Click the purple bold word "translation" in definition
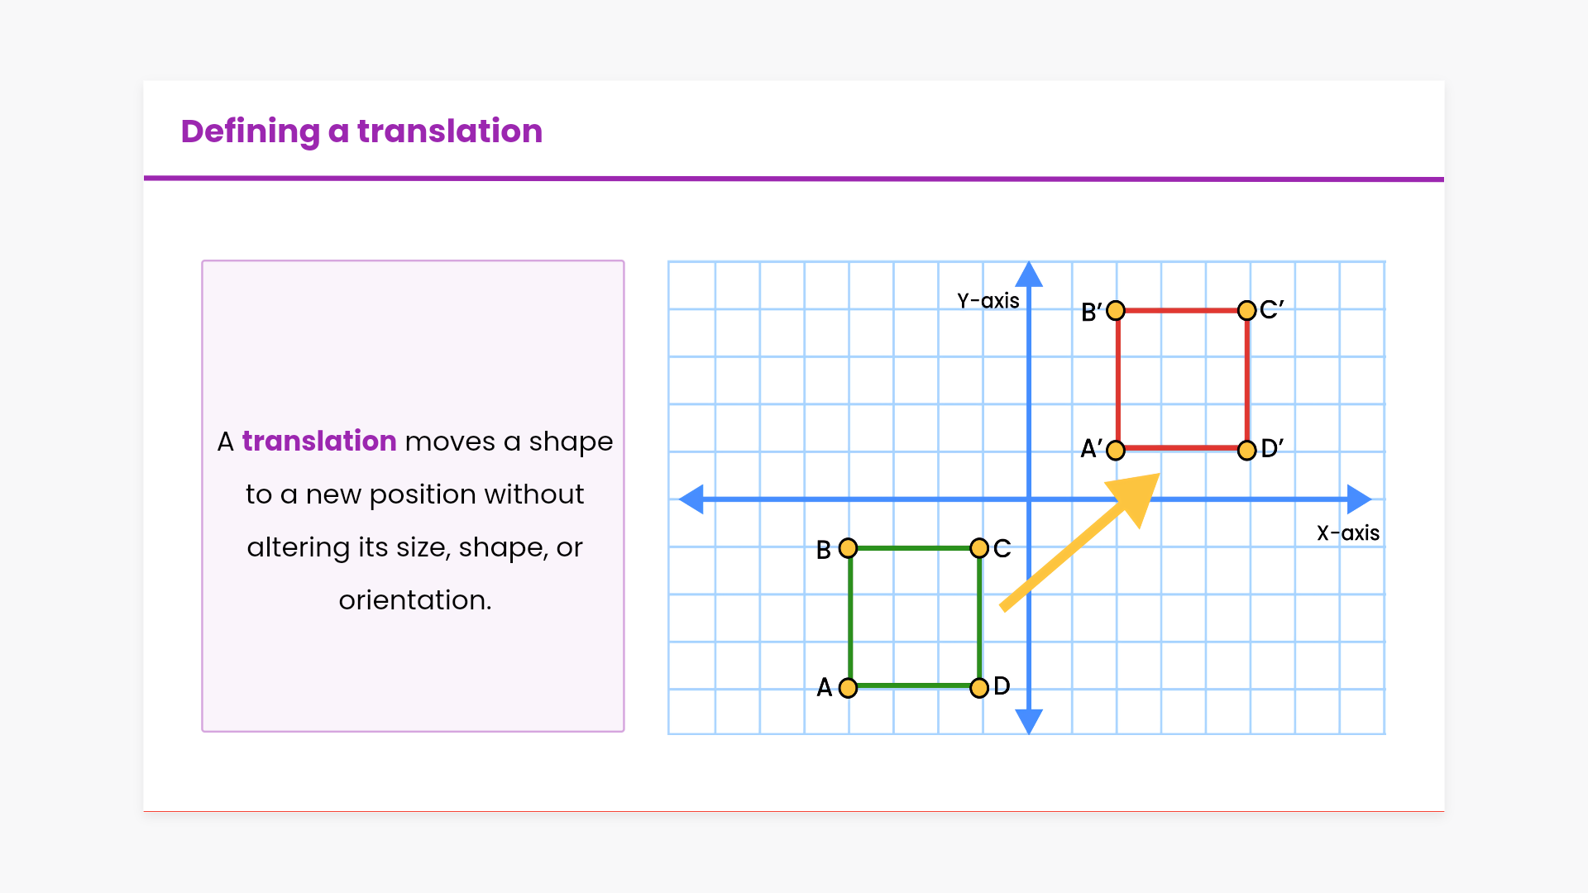The height and width of the screenshot is (893, 1588). point(319,442)
